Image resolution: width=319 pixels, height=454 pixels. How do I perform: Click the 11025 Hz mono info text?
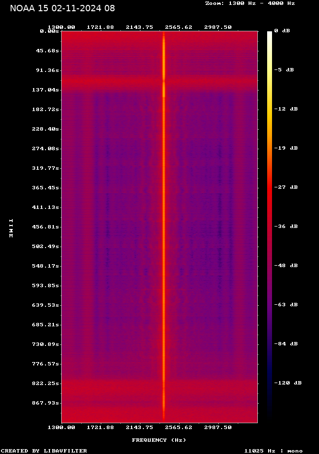pos(273,451)
